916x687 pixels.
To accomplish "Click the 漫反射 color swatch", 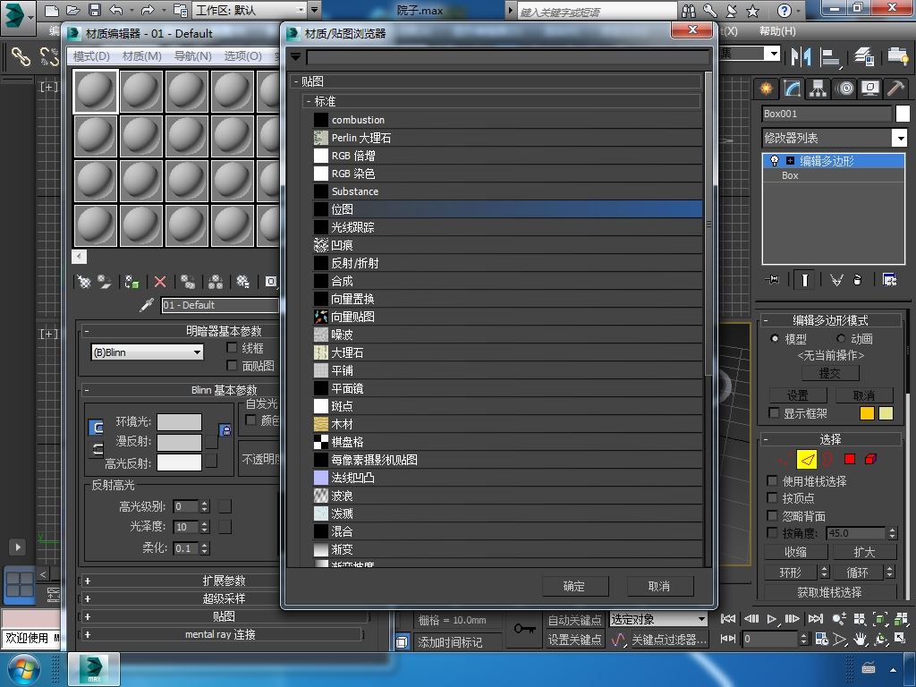I will (179, 442).
